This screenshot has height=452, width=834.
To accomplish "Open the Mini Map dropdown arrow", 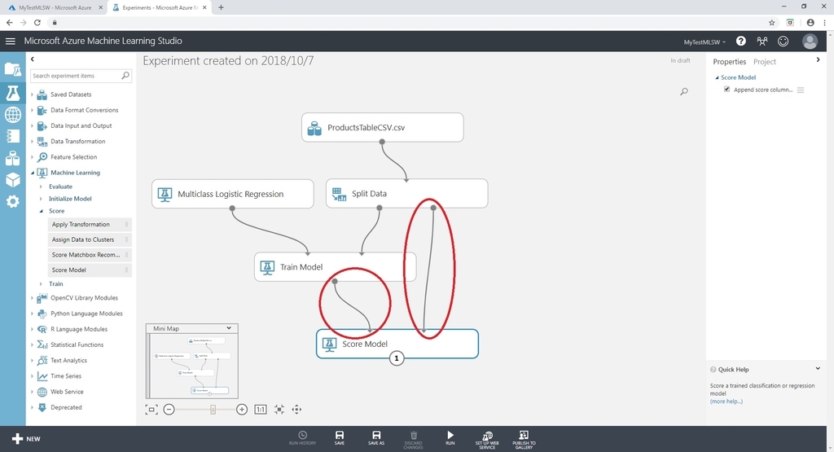I will pos(229,328).
